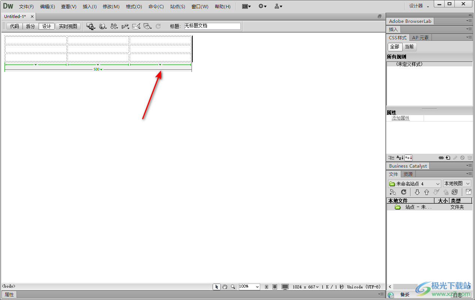Click the Check out files icon
475x300 pixels.
click(436, 192)
